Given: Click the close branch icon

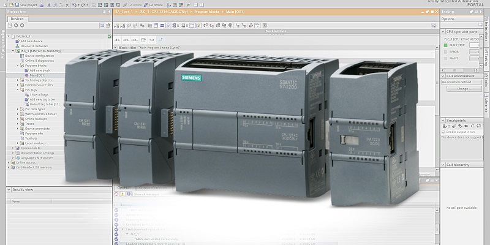Looking at the screenshot, I should tap(160, 40).
